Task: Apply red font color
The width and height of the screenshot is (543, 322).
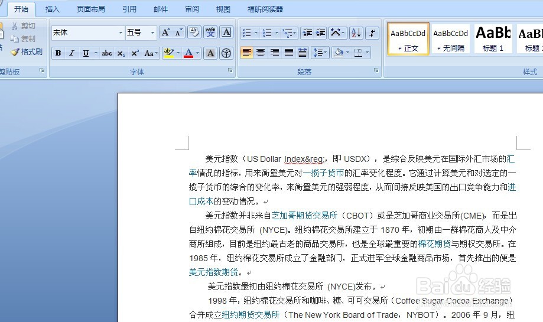Action: click(x=188, y=53)
